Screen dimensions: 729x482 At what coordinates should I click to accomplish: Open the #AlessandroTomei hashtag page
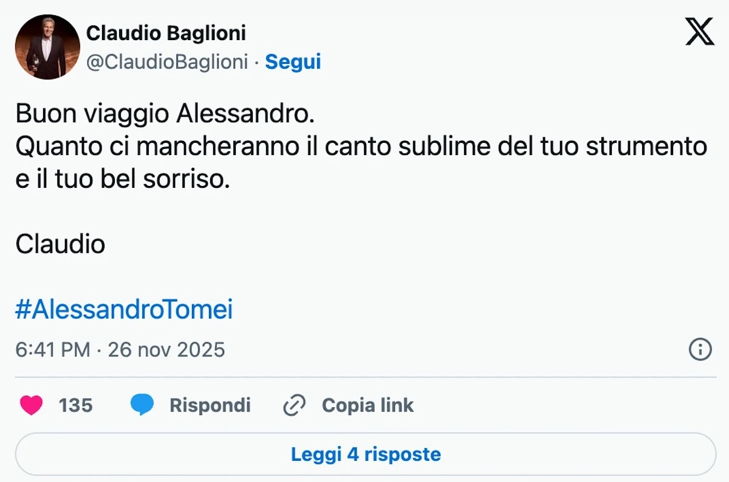125,309
